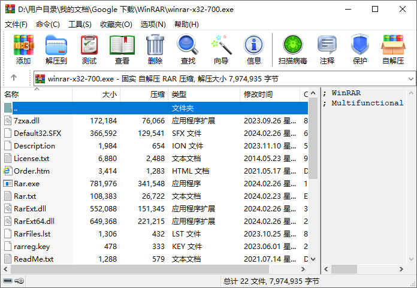Viewport: 417px width, 288px height.
Task: Select the Rar.exe file row
Action: (26, 183)
